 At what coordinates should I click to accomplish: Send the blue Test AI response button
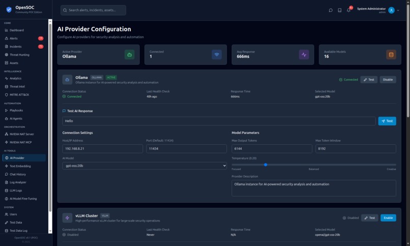pos(387,121)
